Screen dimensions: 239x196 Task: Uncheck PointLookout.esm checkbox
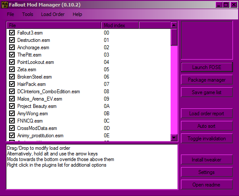[x=12, y=62]
